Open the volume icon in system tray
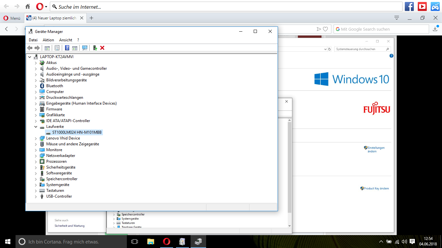 404,242
